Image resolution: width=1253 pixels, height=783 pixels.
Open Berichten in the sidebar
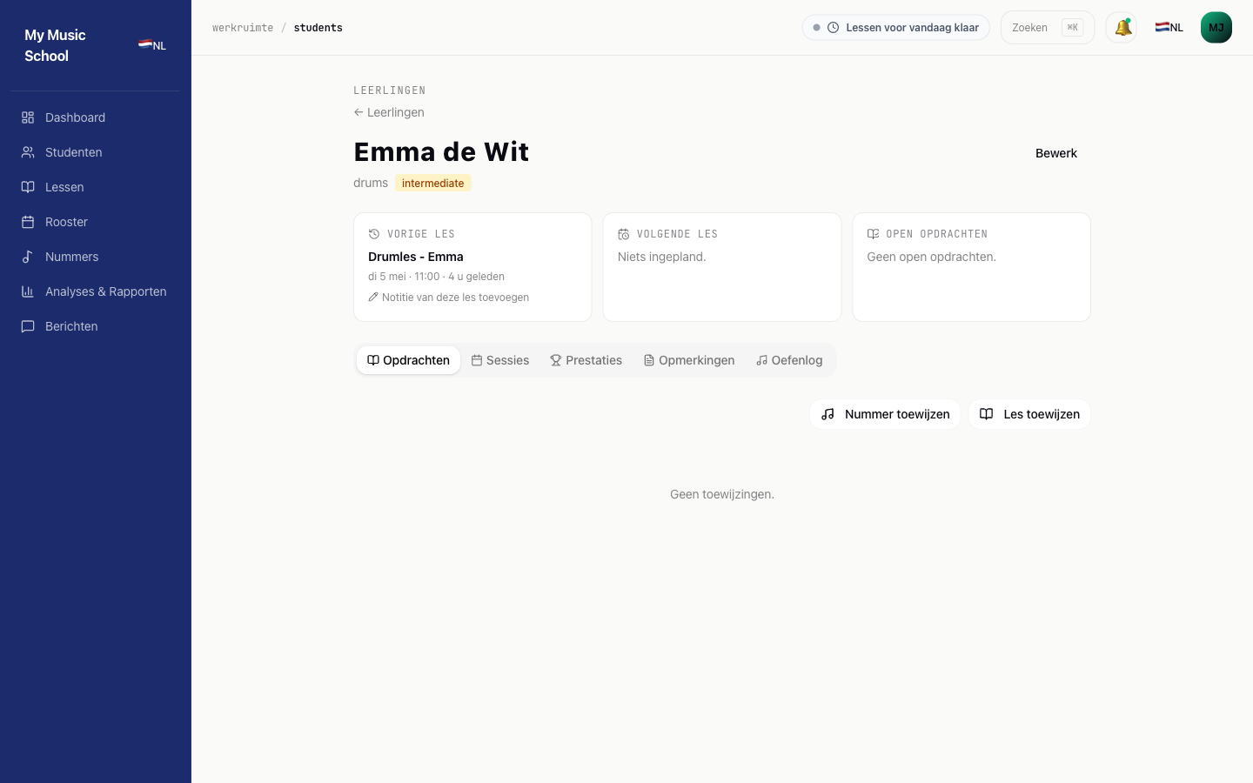96,326
